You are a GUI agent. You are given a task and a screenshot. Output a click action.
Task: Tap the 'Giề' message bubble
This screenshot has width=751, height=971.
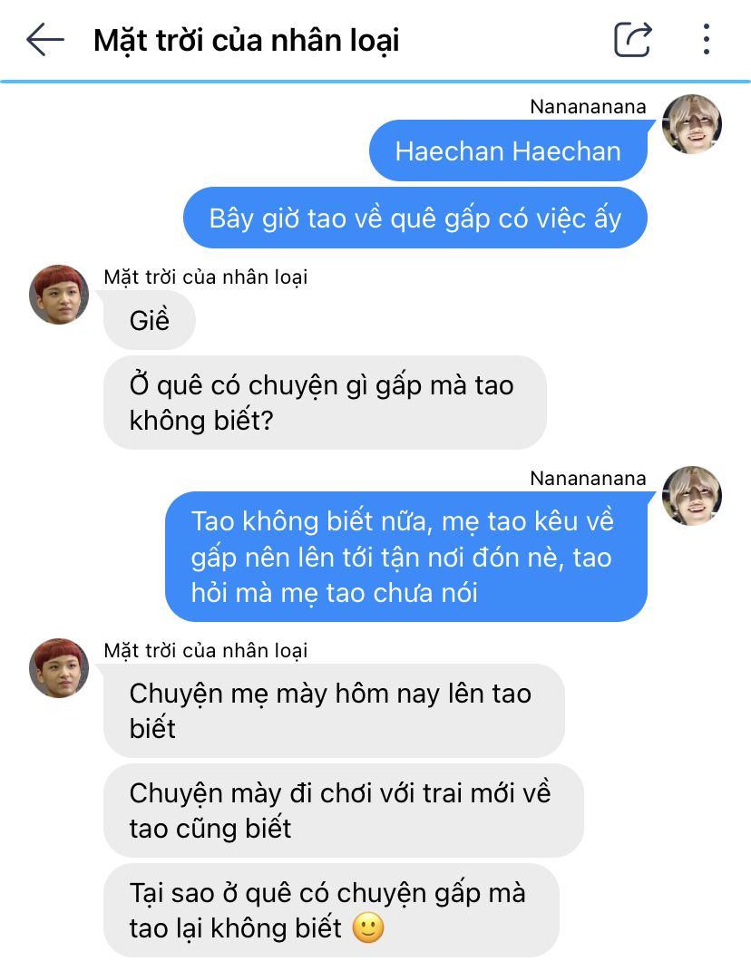(150, 320)
